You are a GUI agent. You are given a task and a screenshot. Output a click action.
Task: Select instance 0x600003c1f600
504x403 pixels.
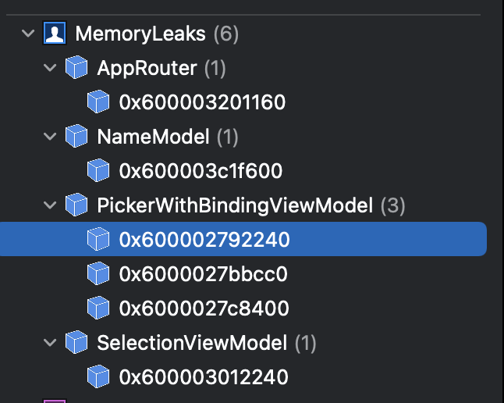tap(201, 171)
